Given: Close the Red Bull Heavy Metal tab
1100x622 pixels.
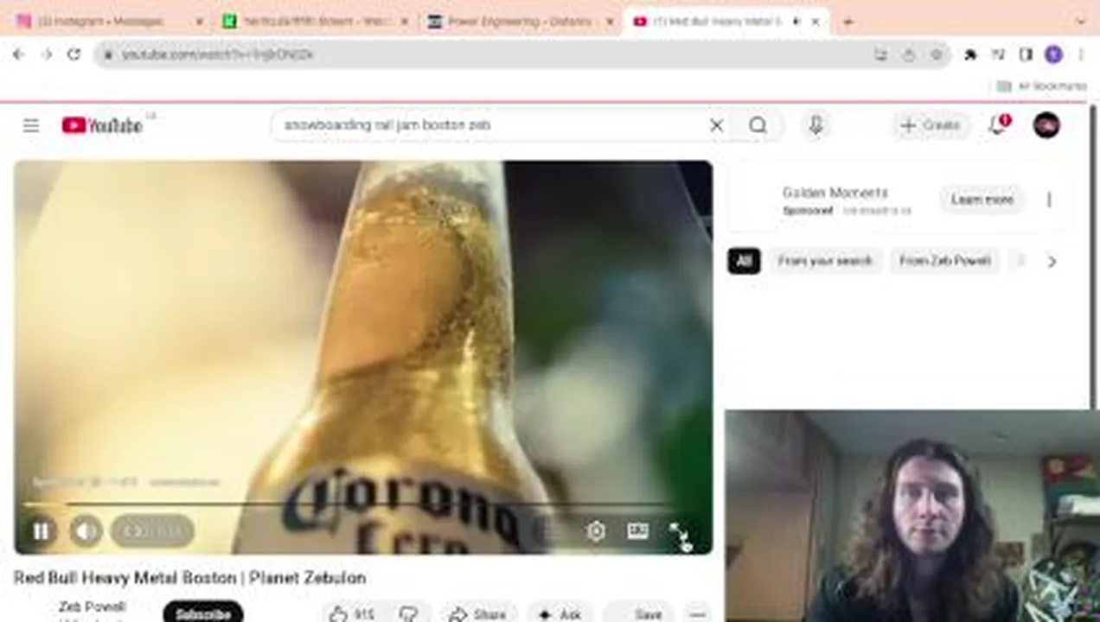Looking at the screenshot, I should [815, 22].
